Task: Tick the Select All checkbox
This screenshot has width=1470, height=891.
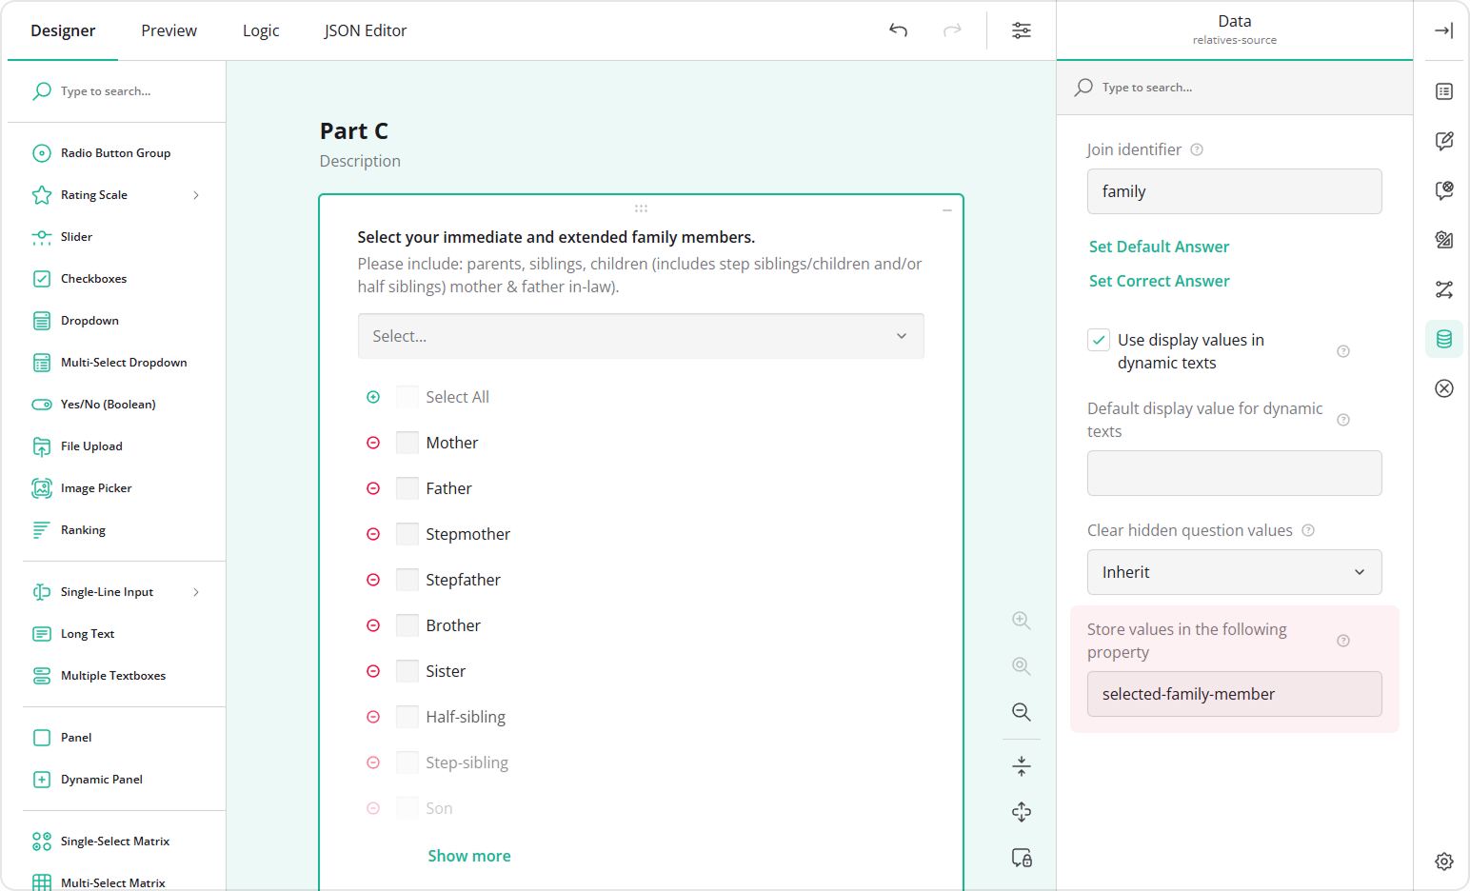Action: click(407, 397)
